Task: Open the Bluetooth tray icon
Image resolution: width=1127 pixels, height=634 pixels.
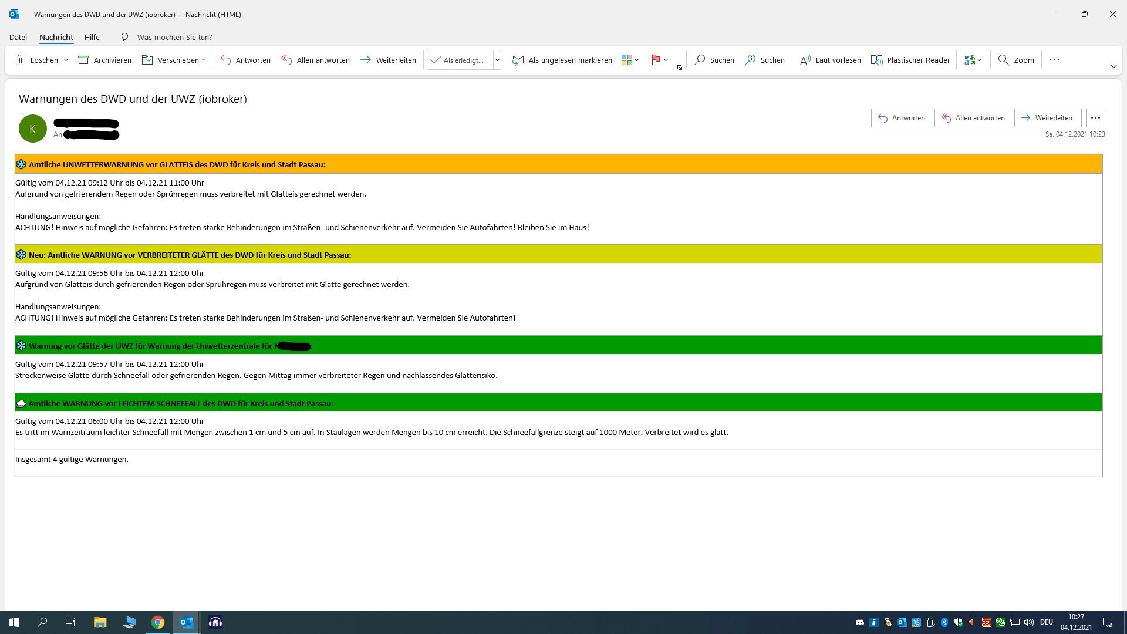Action: pyautogui.click(x=944, y=622)
